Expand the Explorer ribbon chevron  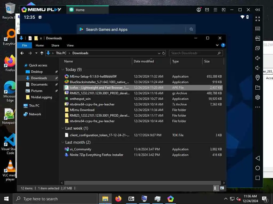pyautogui.click(x=217, y=45)
